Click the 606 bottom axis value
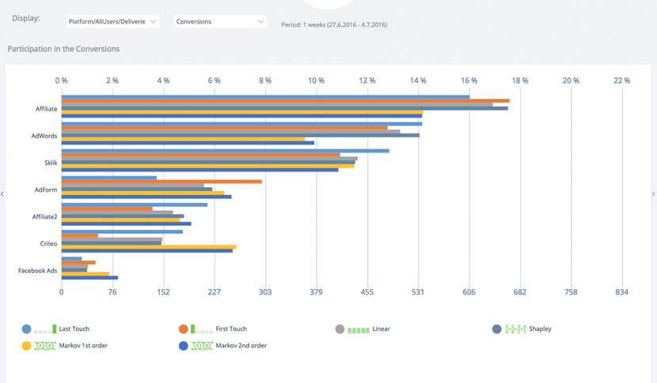The image size is (657, 383). 469,292
